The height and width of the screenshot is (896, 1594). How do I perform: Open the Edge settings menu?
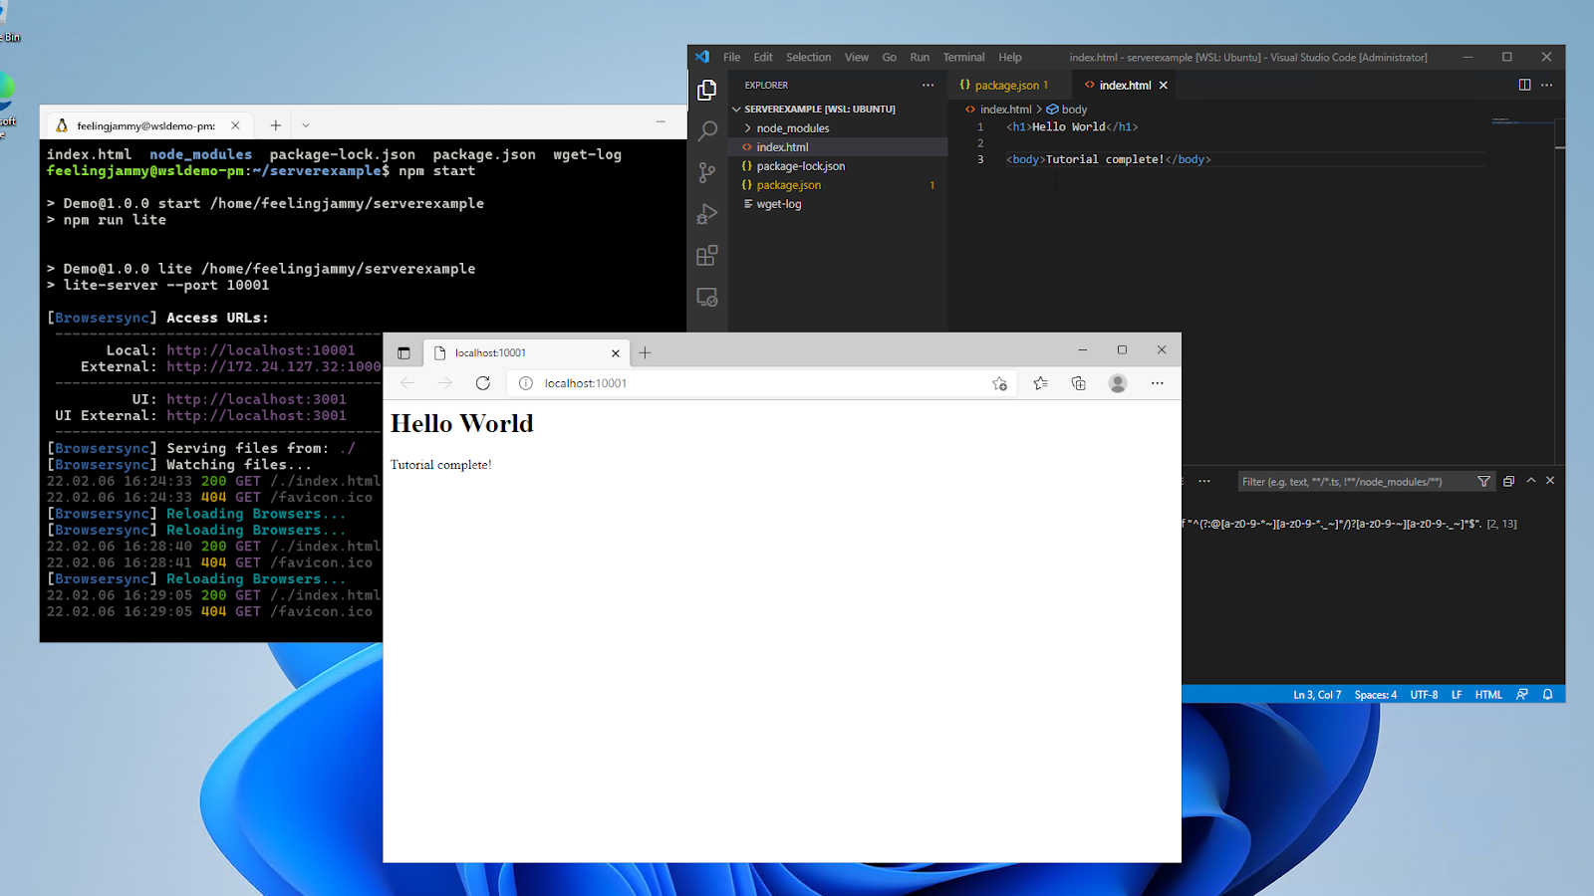(x=1157, y=383)
